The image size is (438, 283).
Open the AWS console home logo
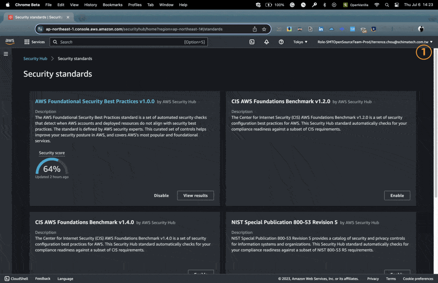coord(10,42)
